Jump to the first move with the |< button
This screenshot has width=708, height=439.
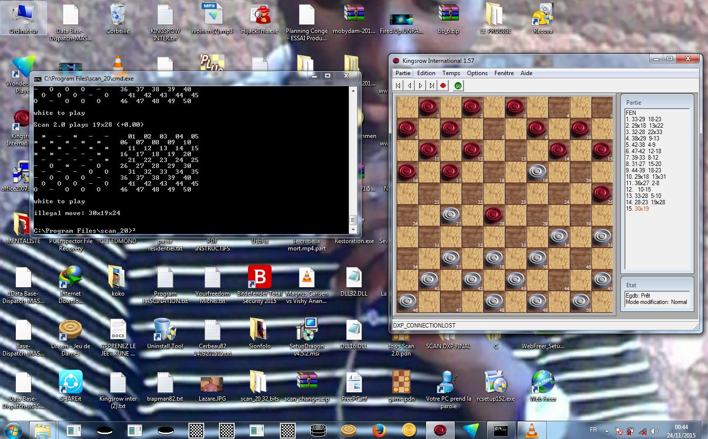[398, 85]
